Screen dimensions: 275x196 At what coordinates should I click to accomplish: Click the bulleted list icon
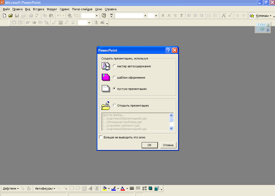click(x=216, y=16)
